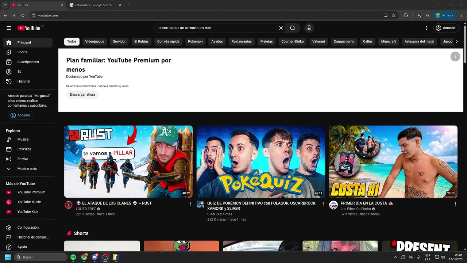The width and height of the screenshot is (467, 263).
Task: Open Películas under Explorar
Action: pos(28,149)
